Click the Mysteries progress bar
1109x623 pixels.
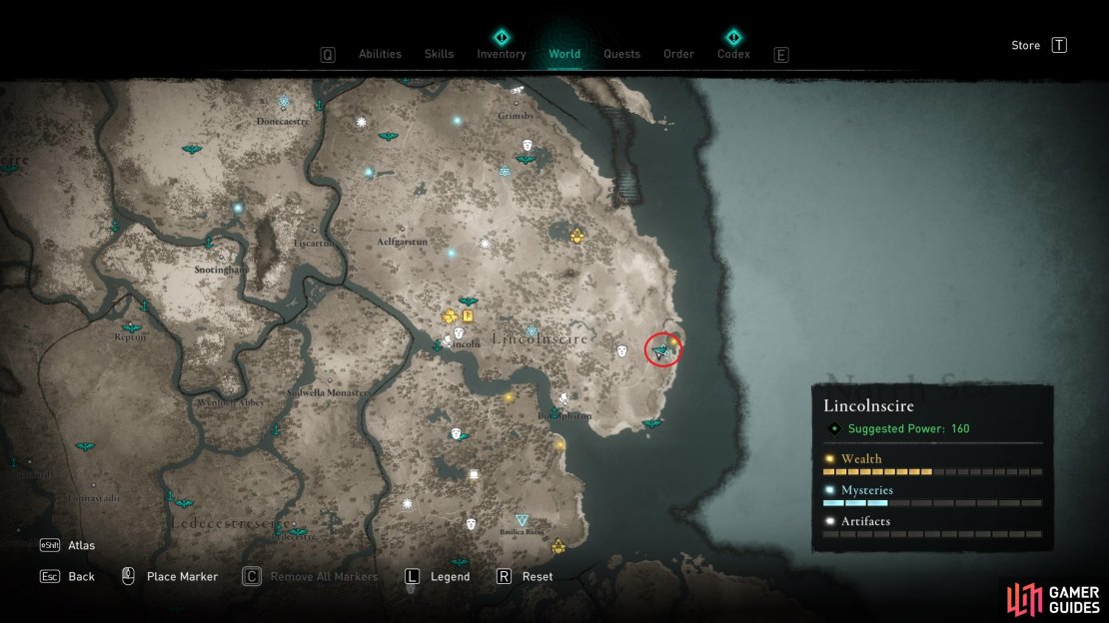tap(932, 503)
